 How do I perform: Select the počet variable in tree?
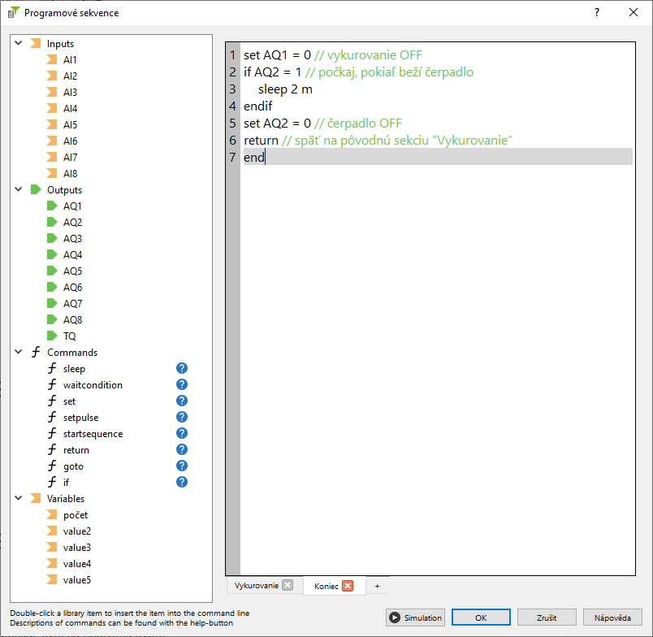76,514
